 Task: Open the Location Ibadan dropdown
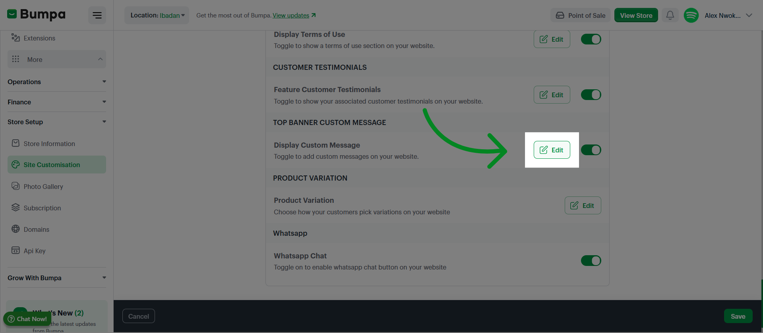(x=157, y=15)
